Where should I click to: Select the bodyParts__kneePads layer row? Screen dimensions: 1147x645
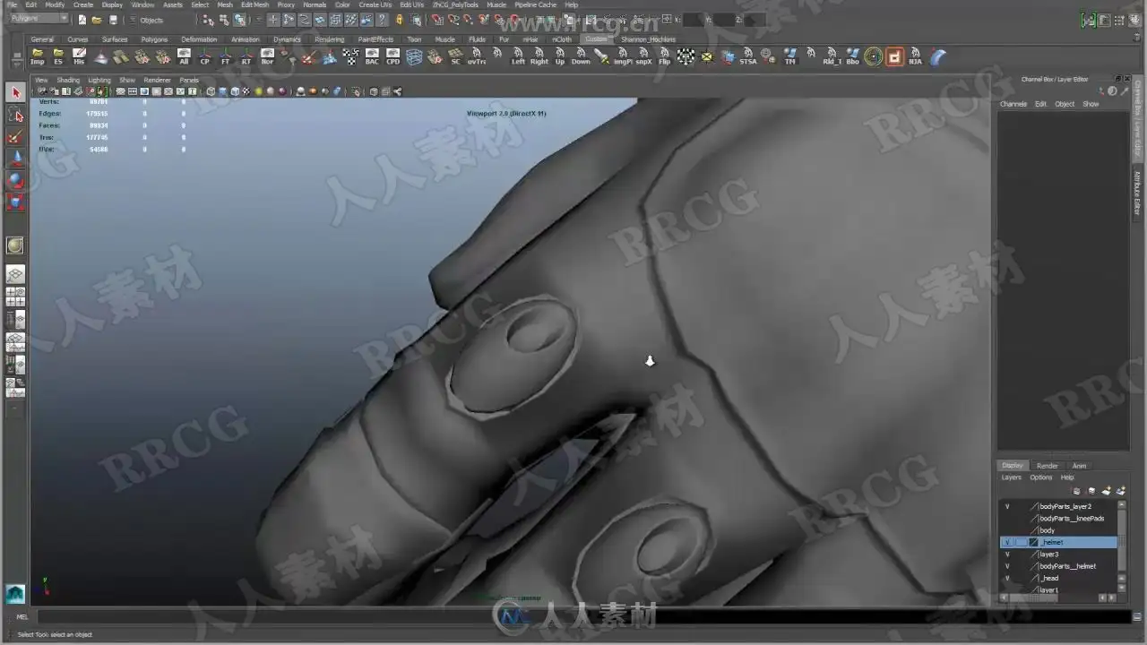[x=1058, y=519]
